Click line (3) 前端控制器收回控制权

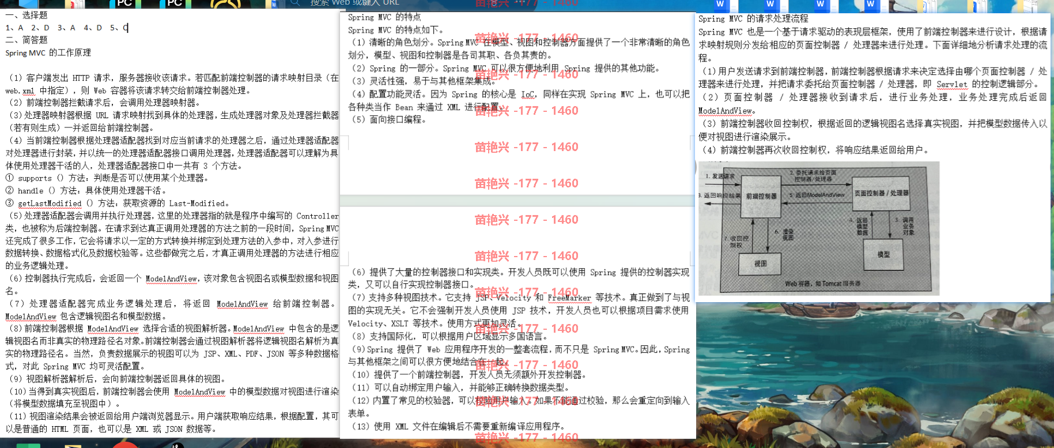tap(873, 130)
